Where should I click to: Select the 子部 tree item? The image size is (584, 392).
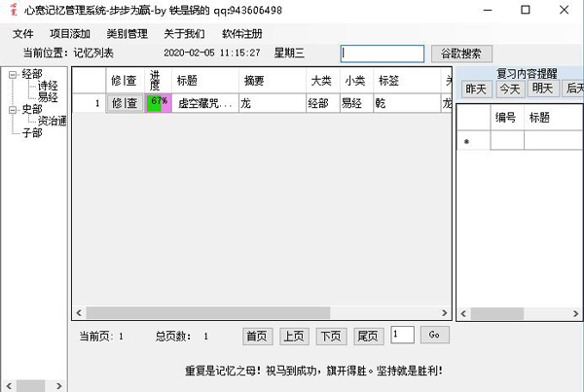pos(32,132)
